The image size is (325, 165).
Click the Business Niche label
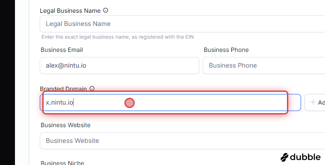point(62,163)
